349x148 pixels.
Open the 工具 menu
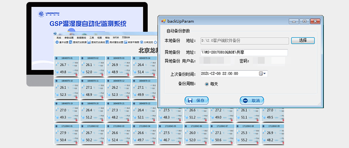tap(91, 38)
